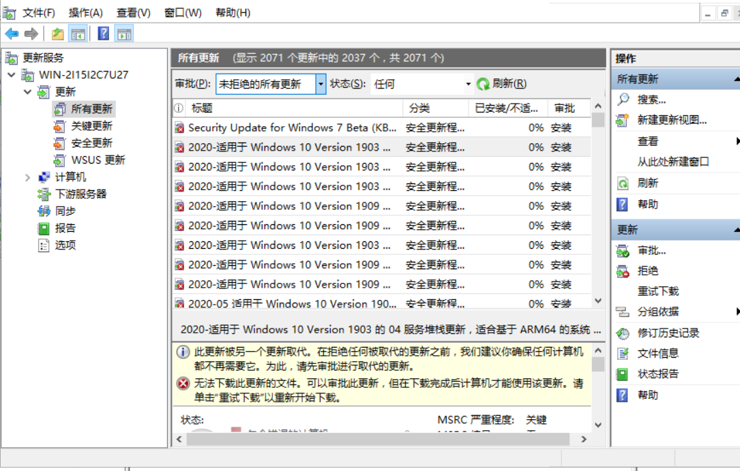Open the 同步 node
Viewport: 740px width, 471px height.
[65, 211]
